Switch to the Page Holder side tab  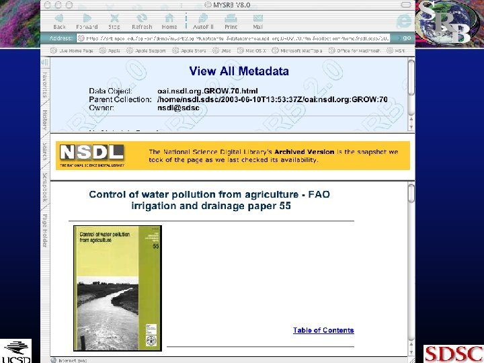45,231
